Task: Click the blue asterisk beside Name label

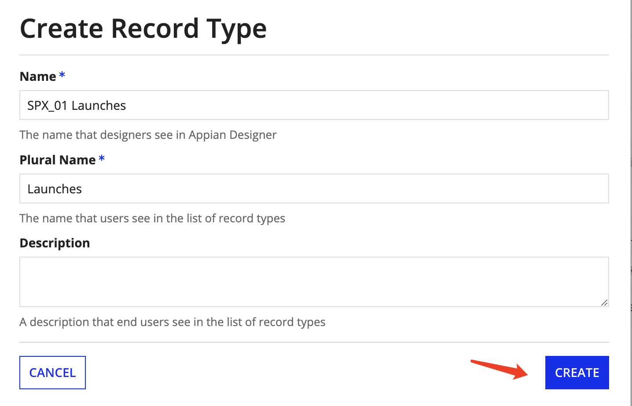Action: click(x=62, y=75)
